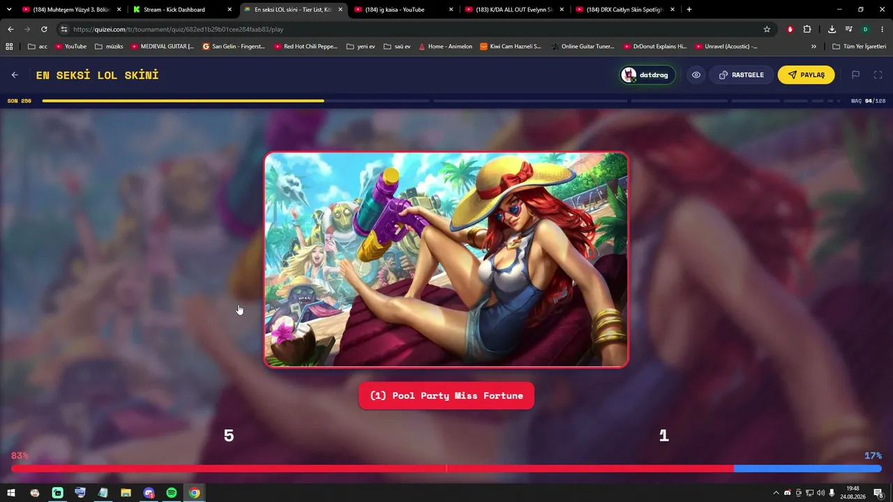Open the YouTube bookmark

(70, 46)
